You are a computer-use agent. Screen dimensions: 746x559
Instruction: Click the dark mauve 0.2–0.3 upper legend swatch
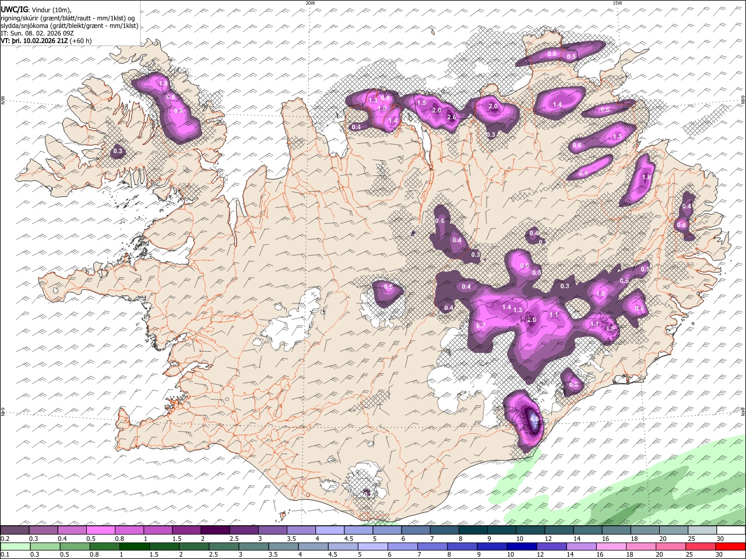[15, 530]
